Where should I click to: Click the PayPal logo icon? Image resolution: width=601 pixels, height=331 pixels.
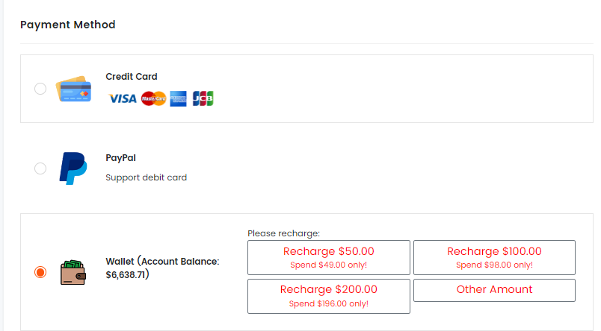pyautogui.click(x=73, y=168)
